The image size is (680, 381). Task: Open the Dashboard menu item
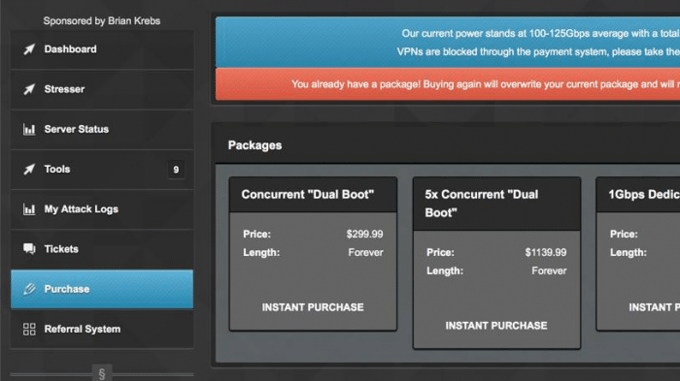pos(102,49)
